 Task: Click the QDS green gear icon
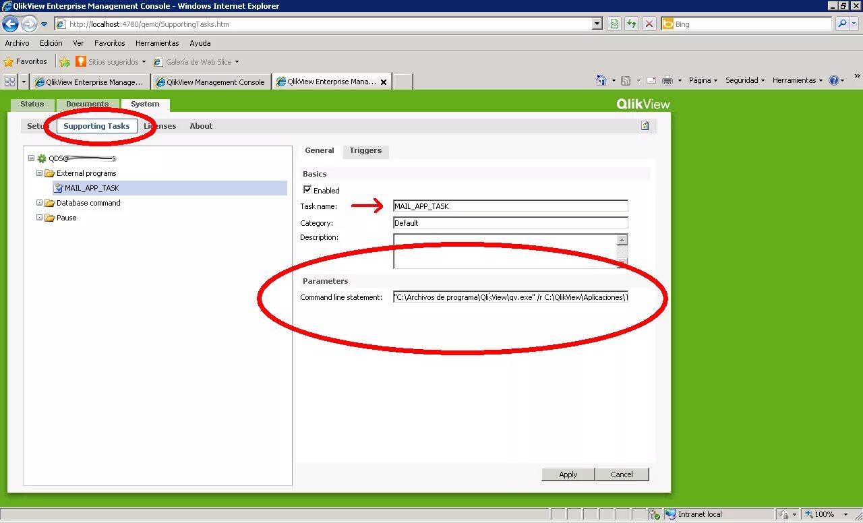tap(42, 158)
